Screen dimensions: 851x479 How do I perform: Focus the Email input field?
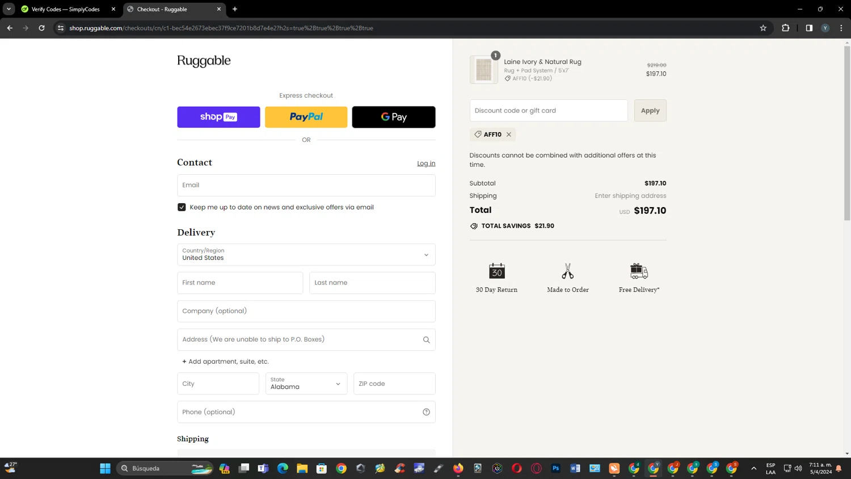[306, 185]
